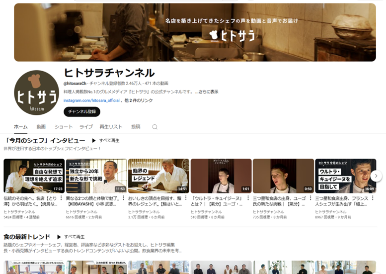
Task: Switch to the 投稿 tab
Action: click(136, 127)
